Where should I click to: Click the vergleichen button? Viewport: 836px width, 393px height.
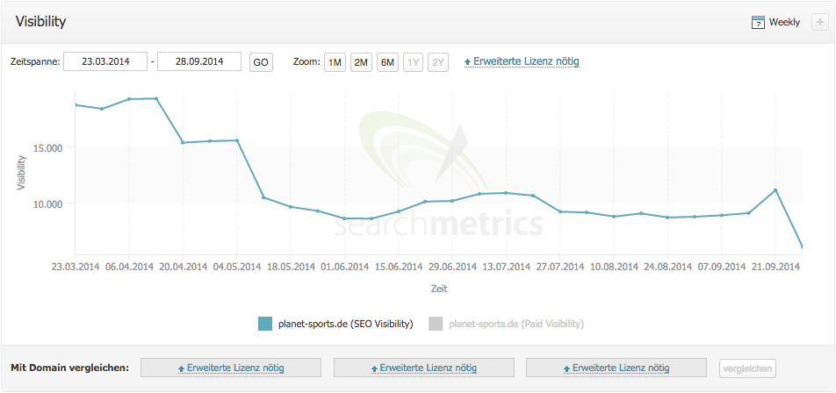pyautogui.click(x=747, y=368)
